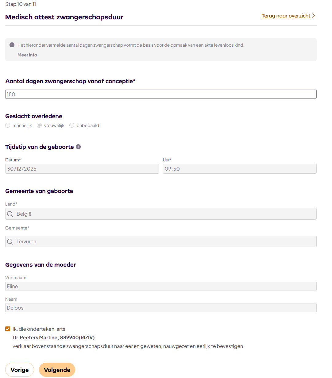Expand the Meer info section
Screen dimensions: 332x378
point(27,55)
